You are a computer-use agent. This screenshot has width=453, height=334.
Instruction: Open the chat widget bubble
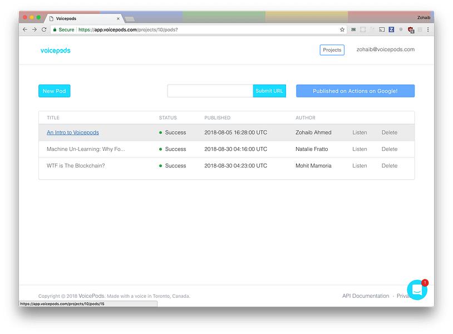click(417, 290)
